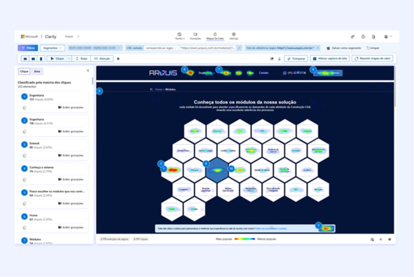Collapse the side panel with chevron

[88, 71]
